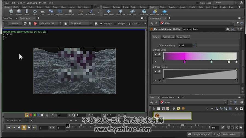
Task: Select the LSystem shelf tool
Action: pyautogui.click(x=60, y=12)
